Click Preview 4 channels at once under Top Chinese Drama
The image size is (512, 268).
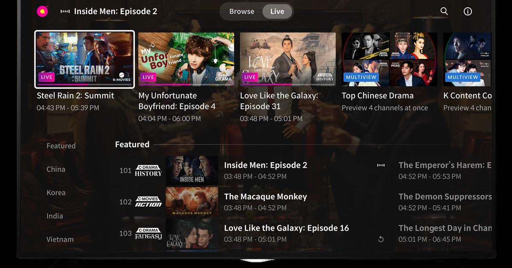point(385,108)
